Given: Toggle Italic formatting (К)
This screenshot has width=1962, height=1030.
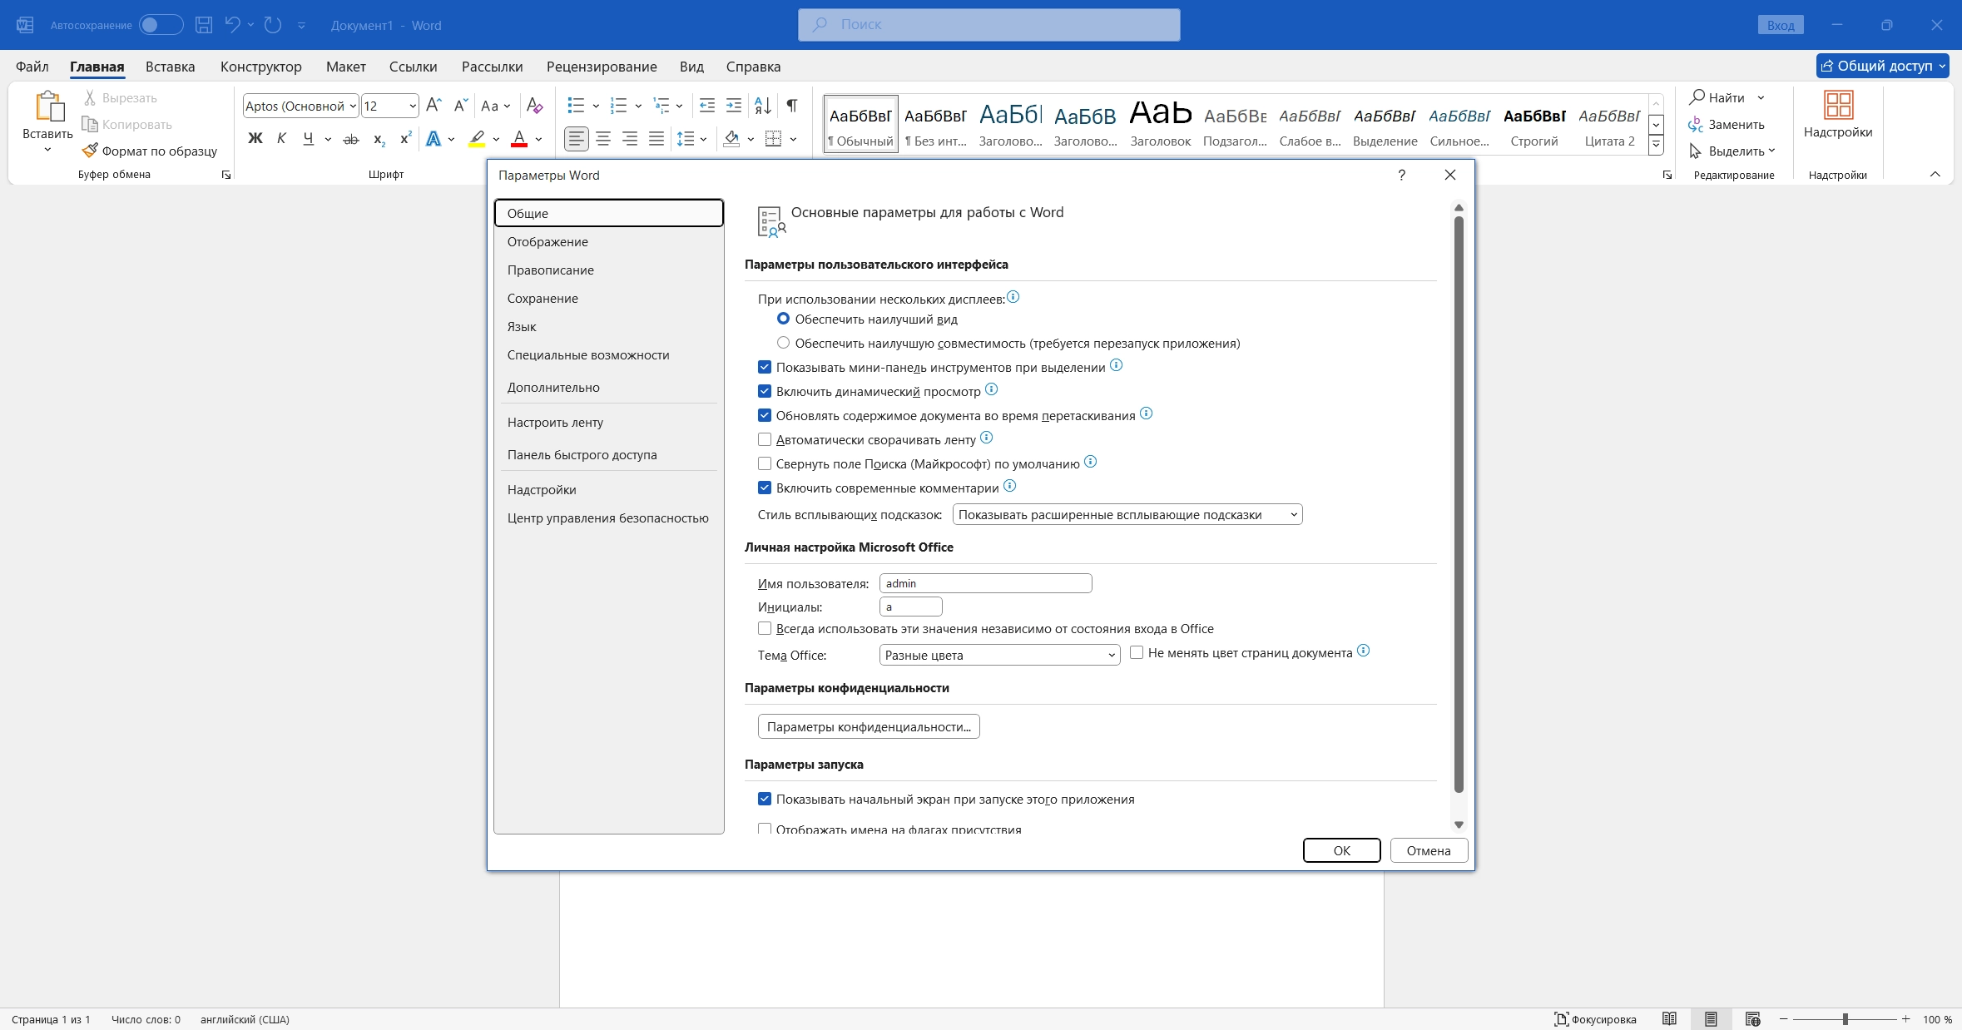Looking at the screenshot, I should [x=281, y=138].
